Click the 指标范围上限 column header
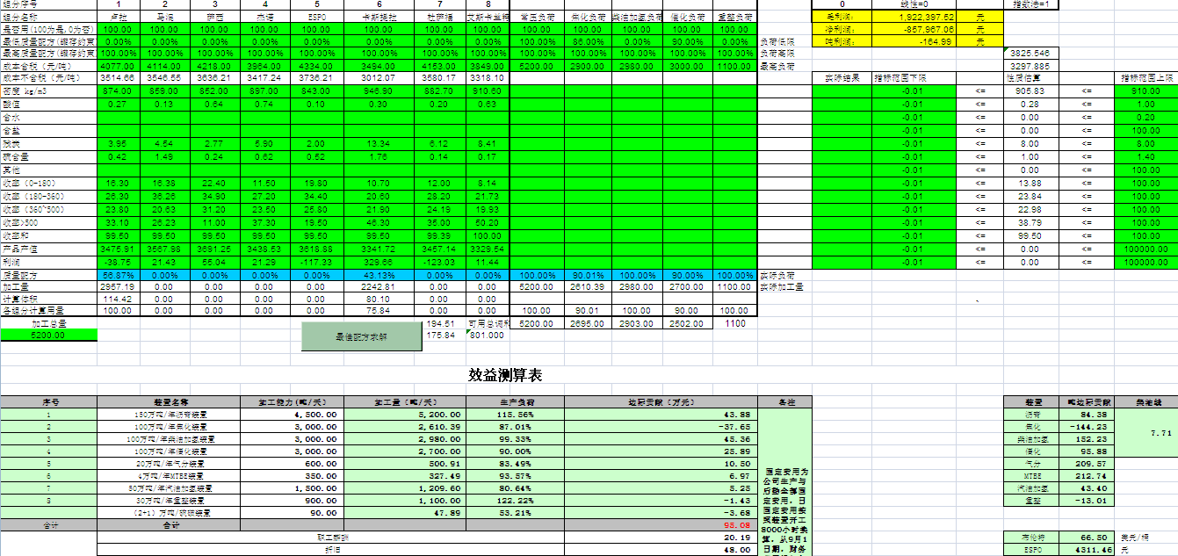Screen dimensions: 1178x556 [x=1145, y=78]
